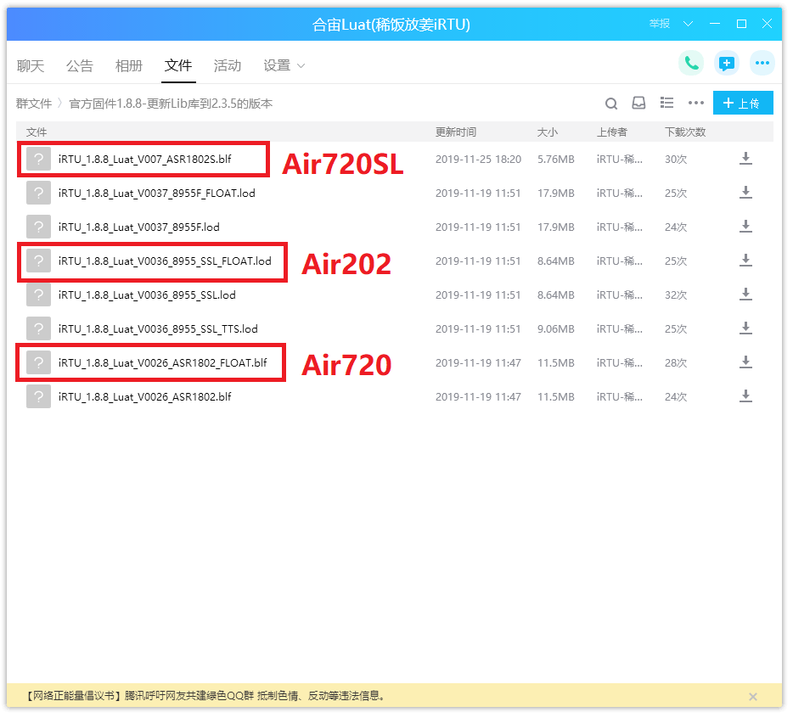Download iRTU_1.8.8_Luat_V0026_ASR1802.blf
This screenshot has height=718, width=793.
745,396
